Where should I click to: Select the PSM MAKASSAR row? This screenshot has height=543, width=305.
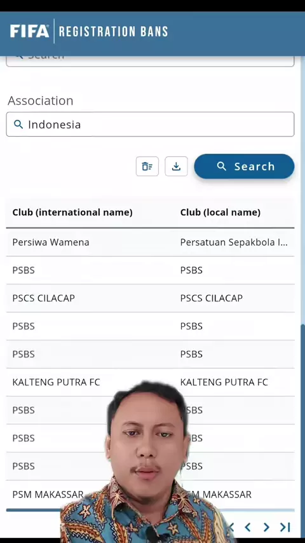click(150, 494)
